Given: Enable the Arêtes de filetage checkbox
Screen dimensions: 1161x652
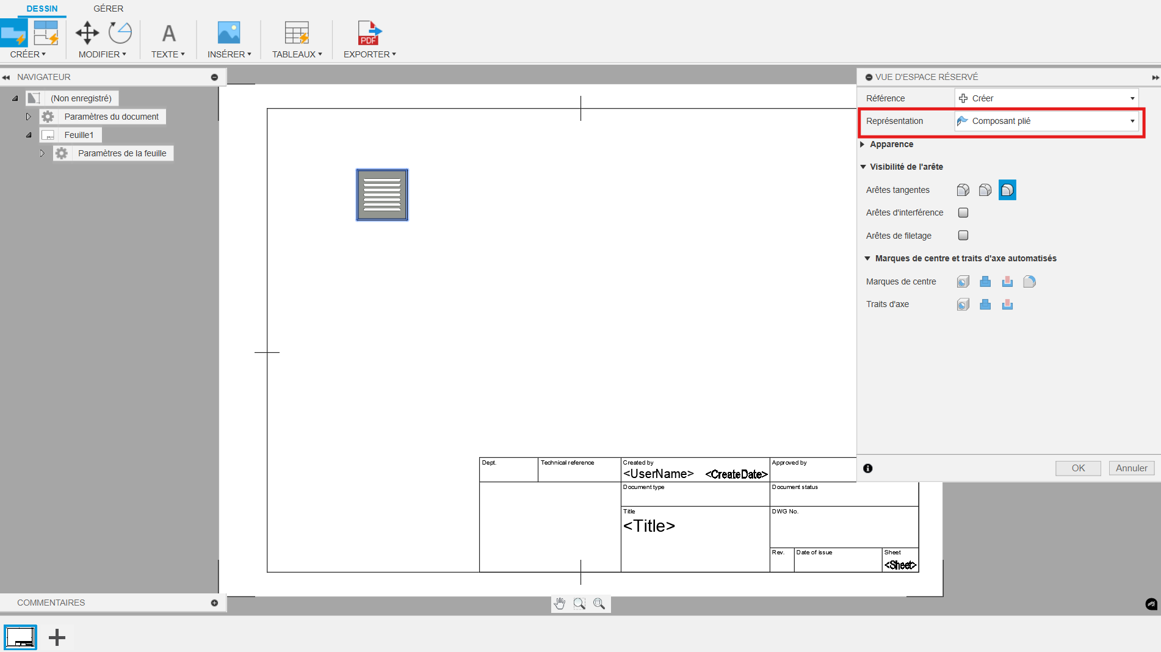Looking at the screenshot, I should [963, 236].
